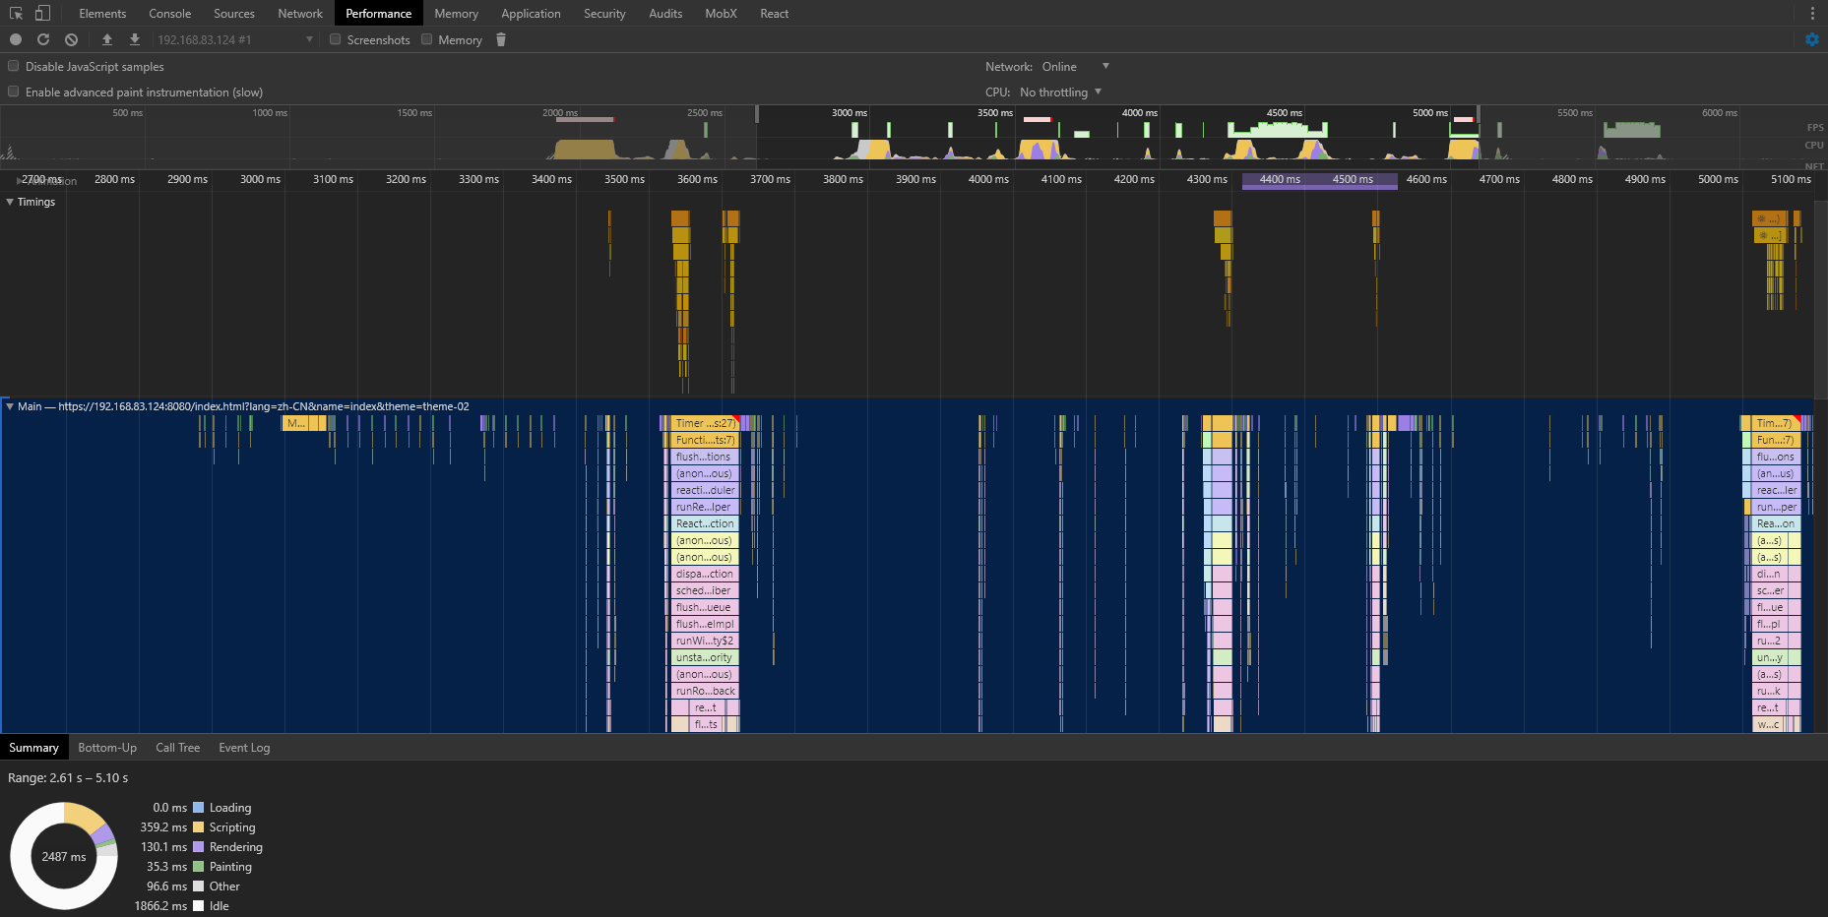Click the reload and profile icon
Image resolution: width=1828 pixels, height=917 pixels.
43,39
